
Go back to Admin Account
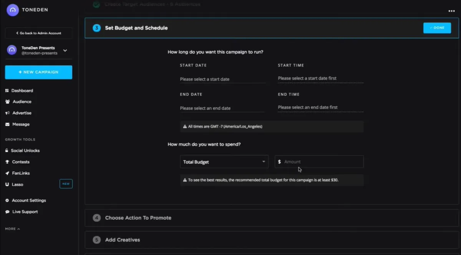(38, 33)
